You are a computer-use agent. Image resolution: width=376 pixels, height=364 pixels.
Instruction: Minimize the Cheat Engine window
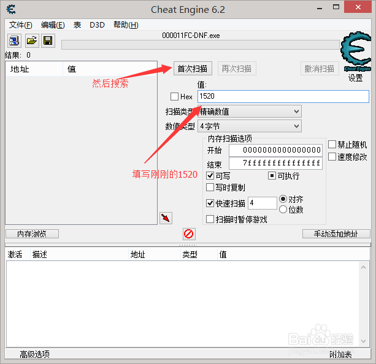[320, 8]
